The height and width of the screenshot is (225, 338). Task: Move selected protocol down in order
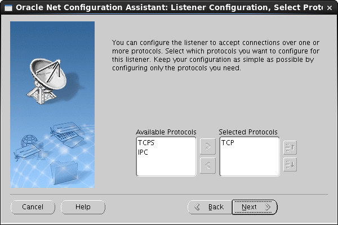coord(290,165)
